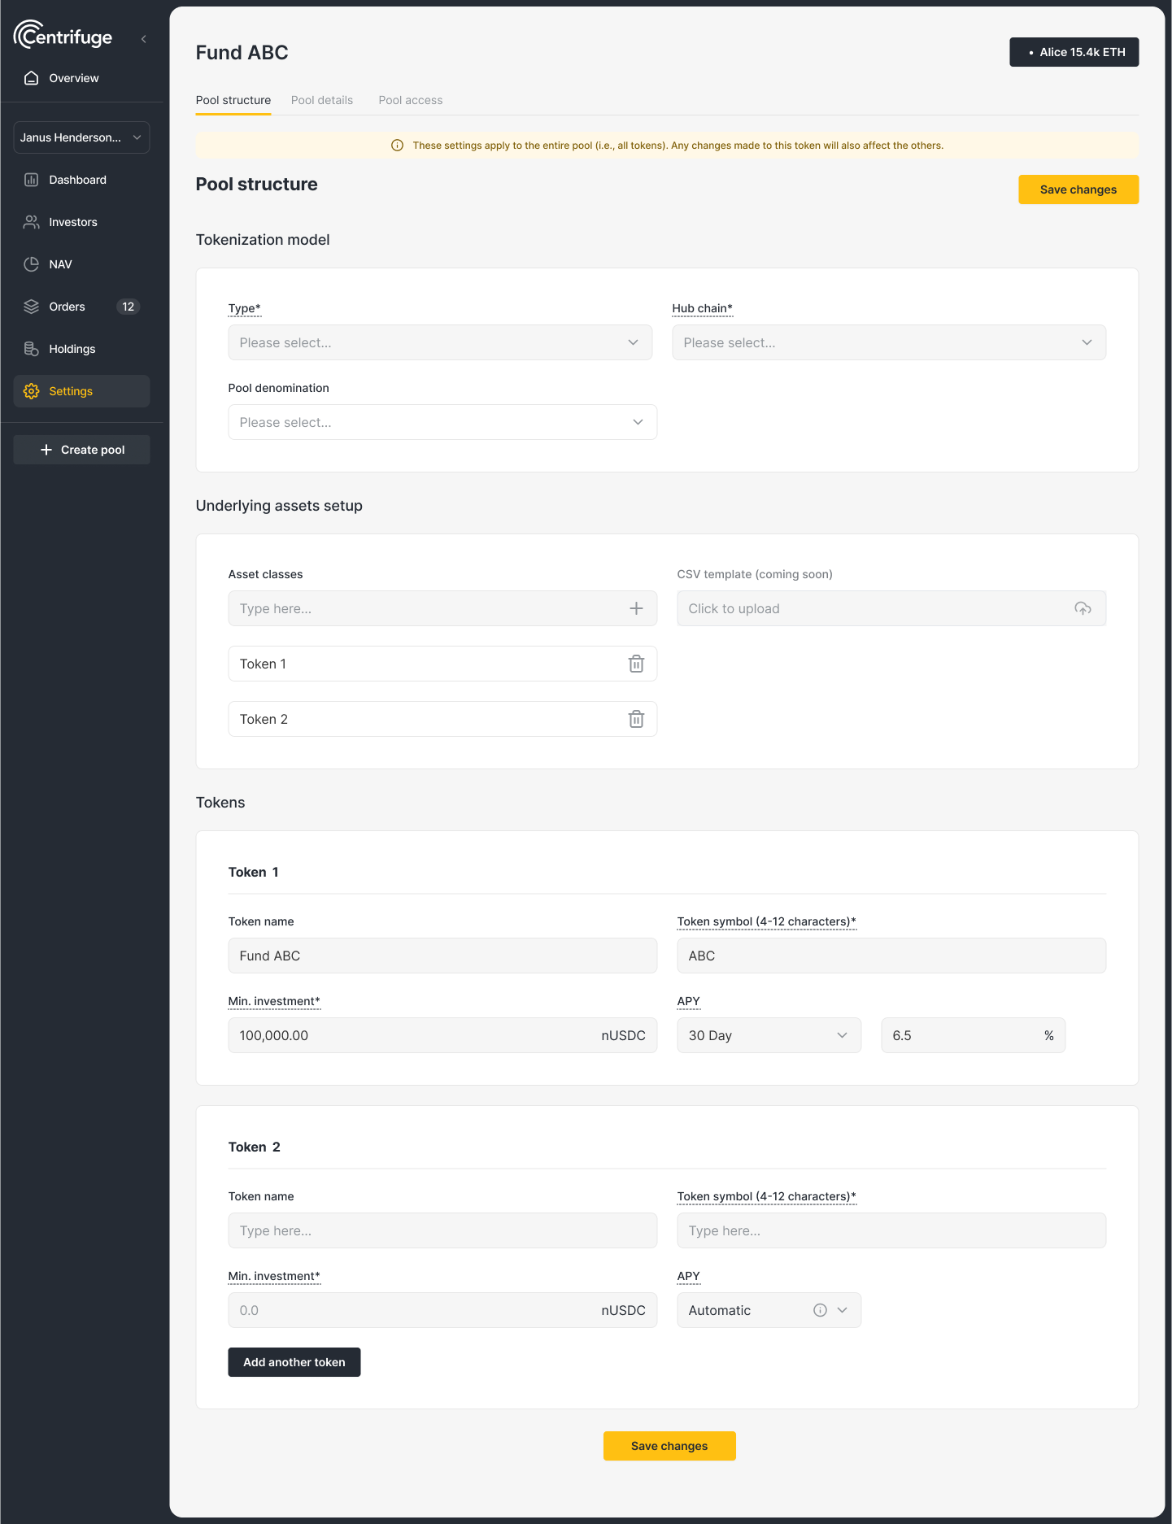Open the Holdings page in the sidebar

72,349
